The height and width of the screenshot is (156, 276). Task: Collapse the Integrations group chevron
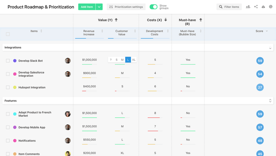coord(270,47)
